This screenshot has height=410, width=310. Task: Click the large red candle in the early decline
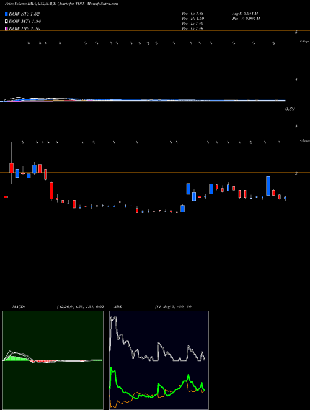point(51,191)
